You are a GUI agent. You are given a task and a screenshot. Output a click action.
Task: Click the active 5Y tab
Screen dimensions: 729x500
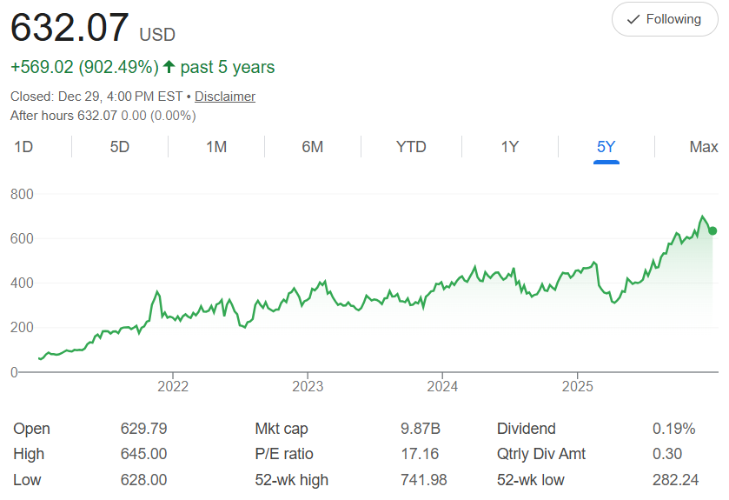coord(606,147)
